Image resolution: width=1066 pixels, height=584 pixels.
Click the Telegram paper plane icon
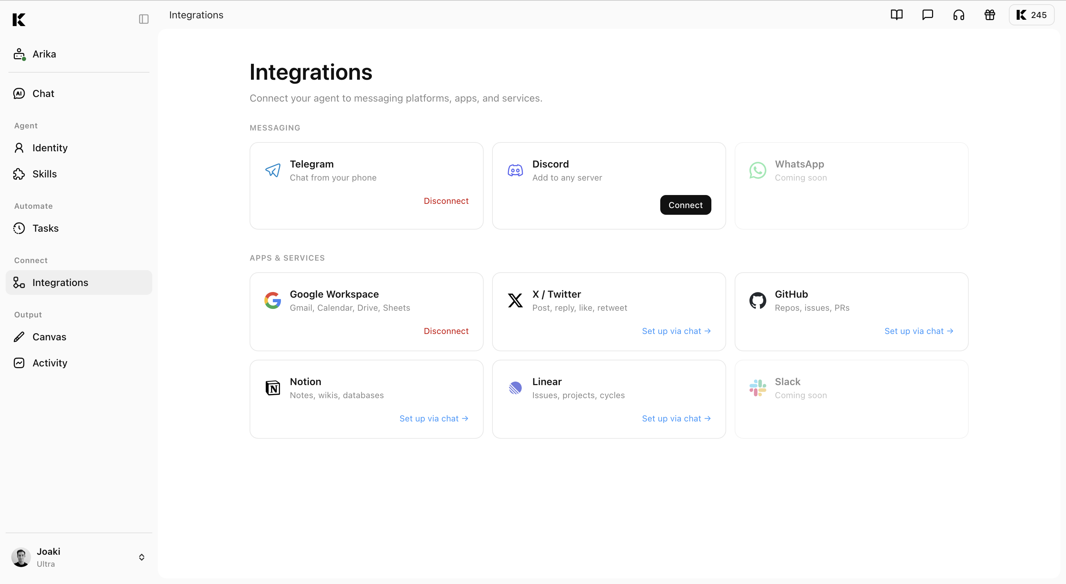pyautogui.click(x=273, y=170)
